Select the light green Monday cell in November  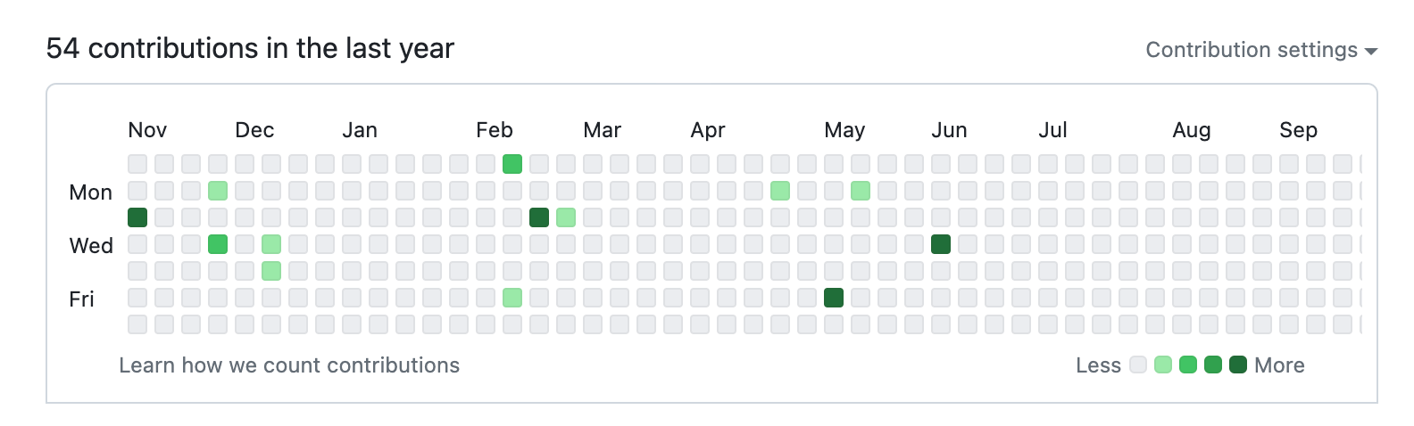pos(218,191)
